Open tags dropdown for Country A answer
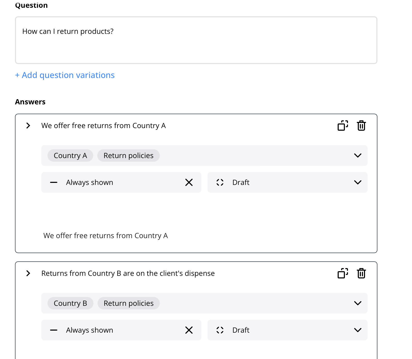Screen dimensions: 412x359 point(358,155)
